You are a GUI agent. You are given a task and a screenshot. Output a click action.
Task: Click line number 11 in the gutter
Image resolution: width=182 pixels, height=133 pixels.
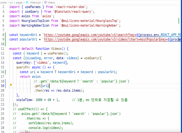(x=3, y=49)
